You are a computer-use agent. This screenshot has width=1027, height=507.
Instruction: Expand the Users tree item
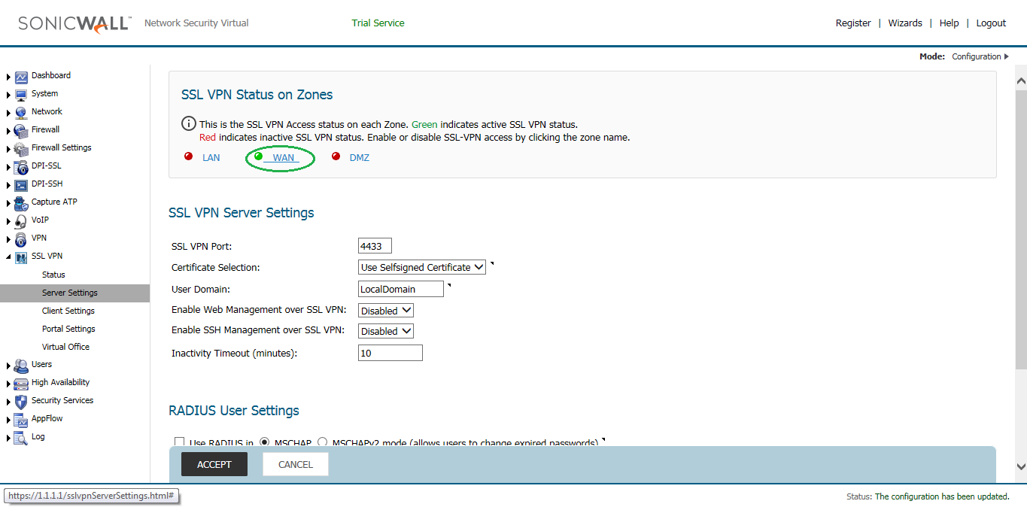click(8, 363)
